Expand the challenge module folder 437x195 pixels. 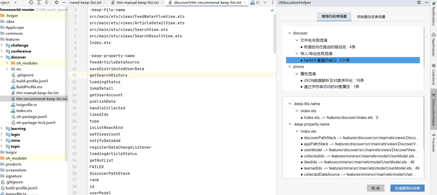point(2,45)
